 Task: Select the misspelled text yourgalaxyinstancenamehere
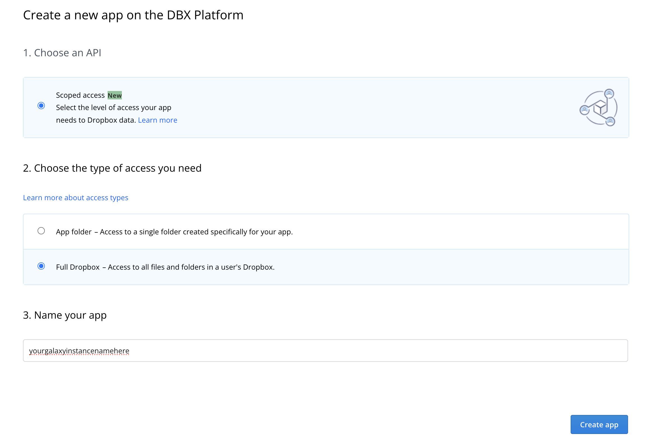(x=80, y=350)
